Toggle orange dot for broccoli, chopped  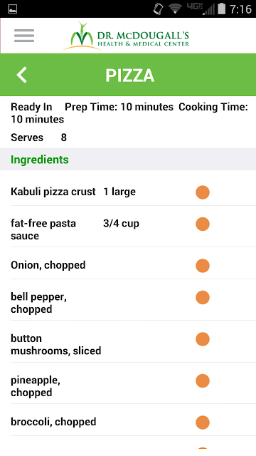click(203, 423)
